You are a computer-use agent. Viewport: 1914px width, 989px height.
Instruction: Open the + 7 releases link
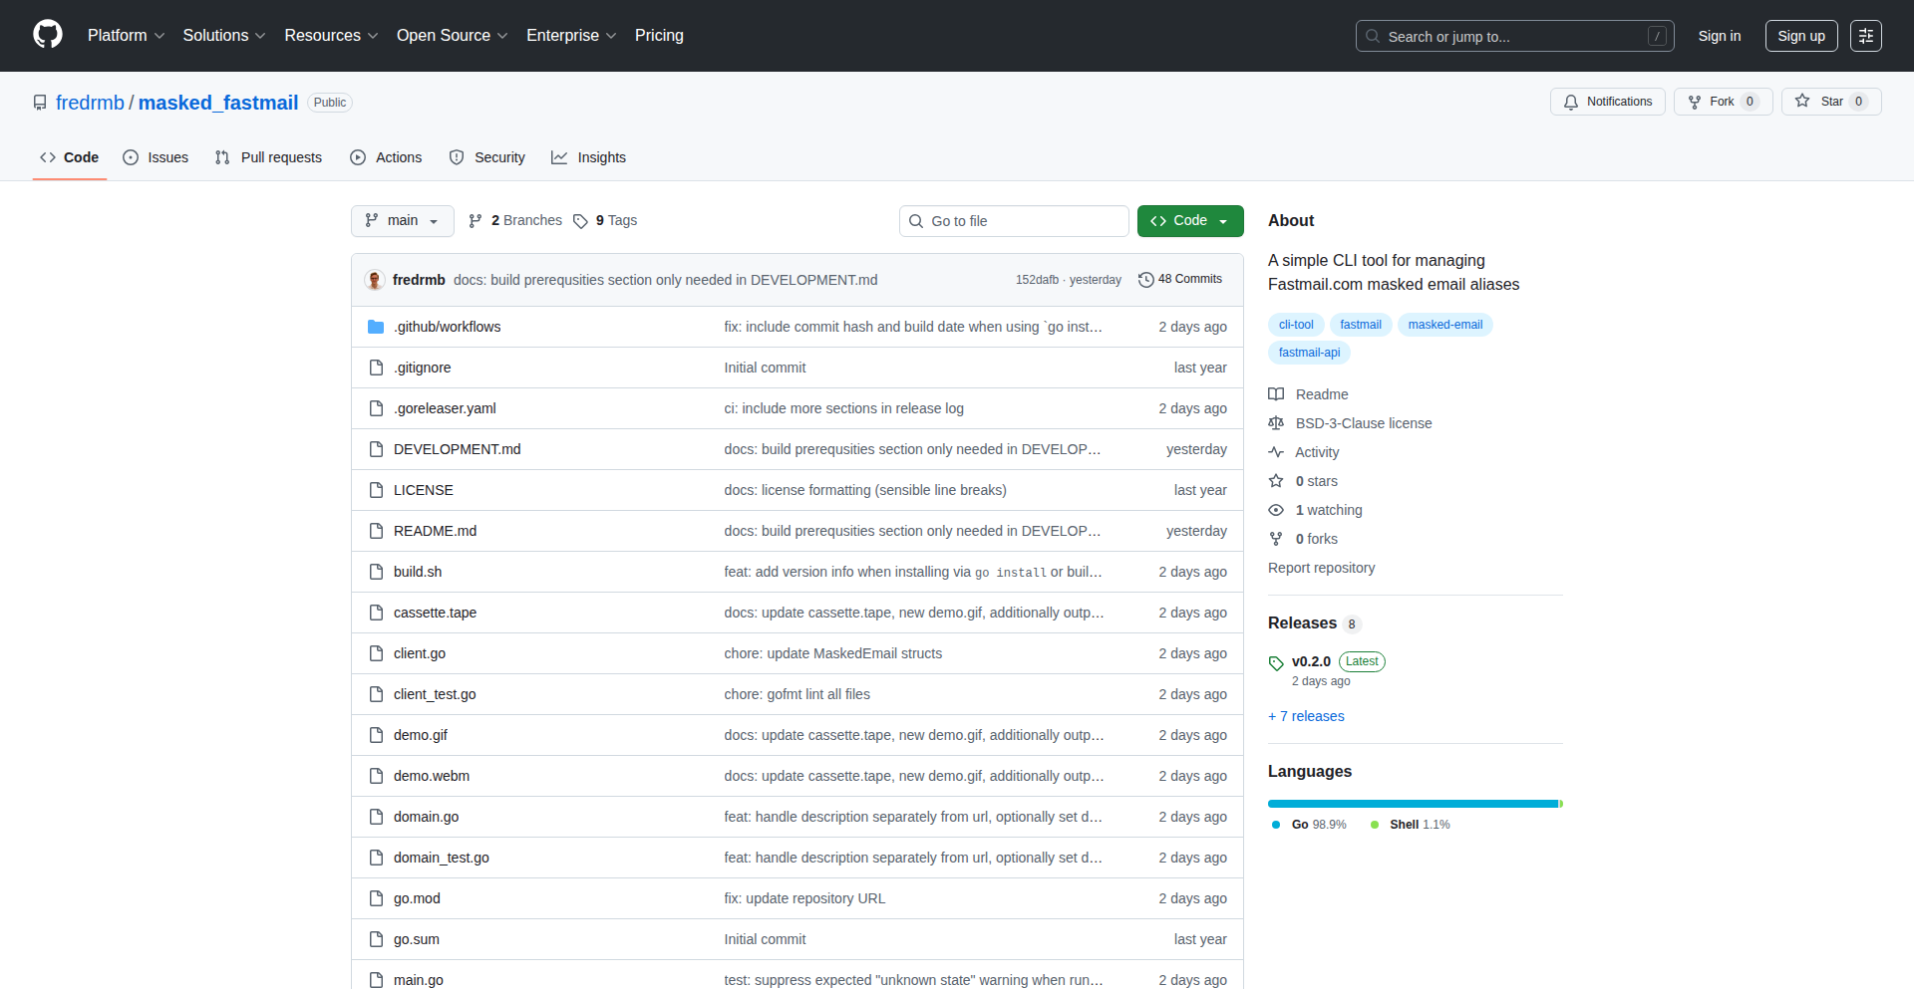point(1306,716)
